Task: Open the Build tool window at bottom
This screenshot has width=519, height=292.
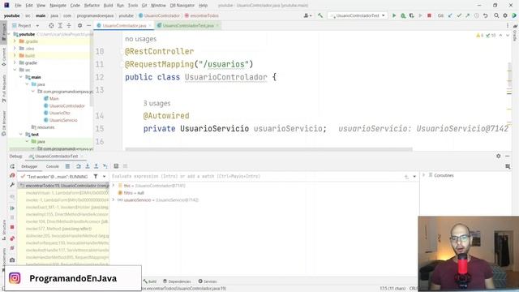Action: (x=149, y=281)
